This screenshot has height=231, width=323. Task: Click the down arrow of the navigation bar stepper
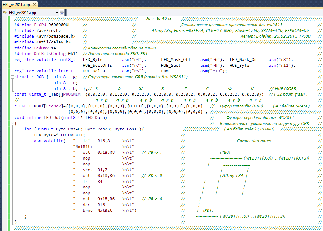tap(62, 14)
